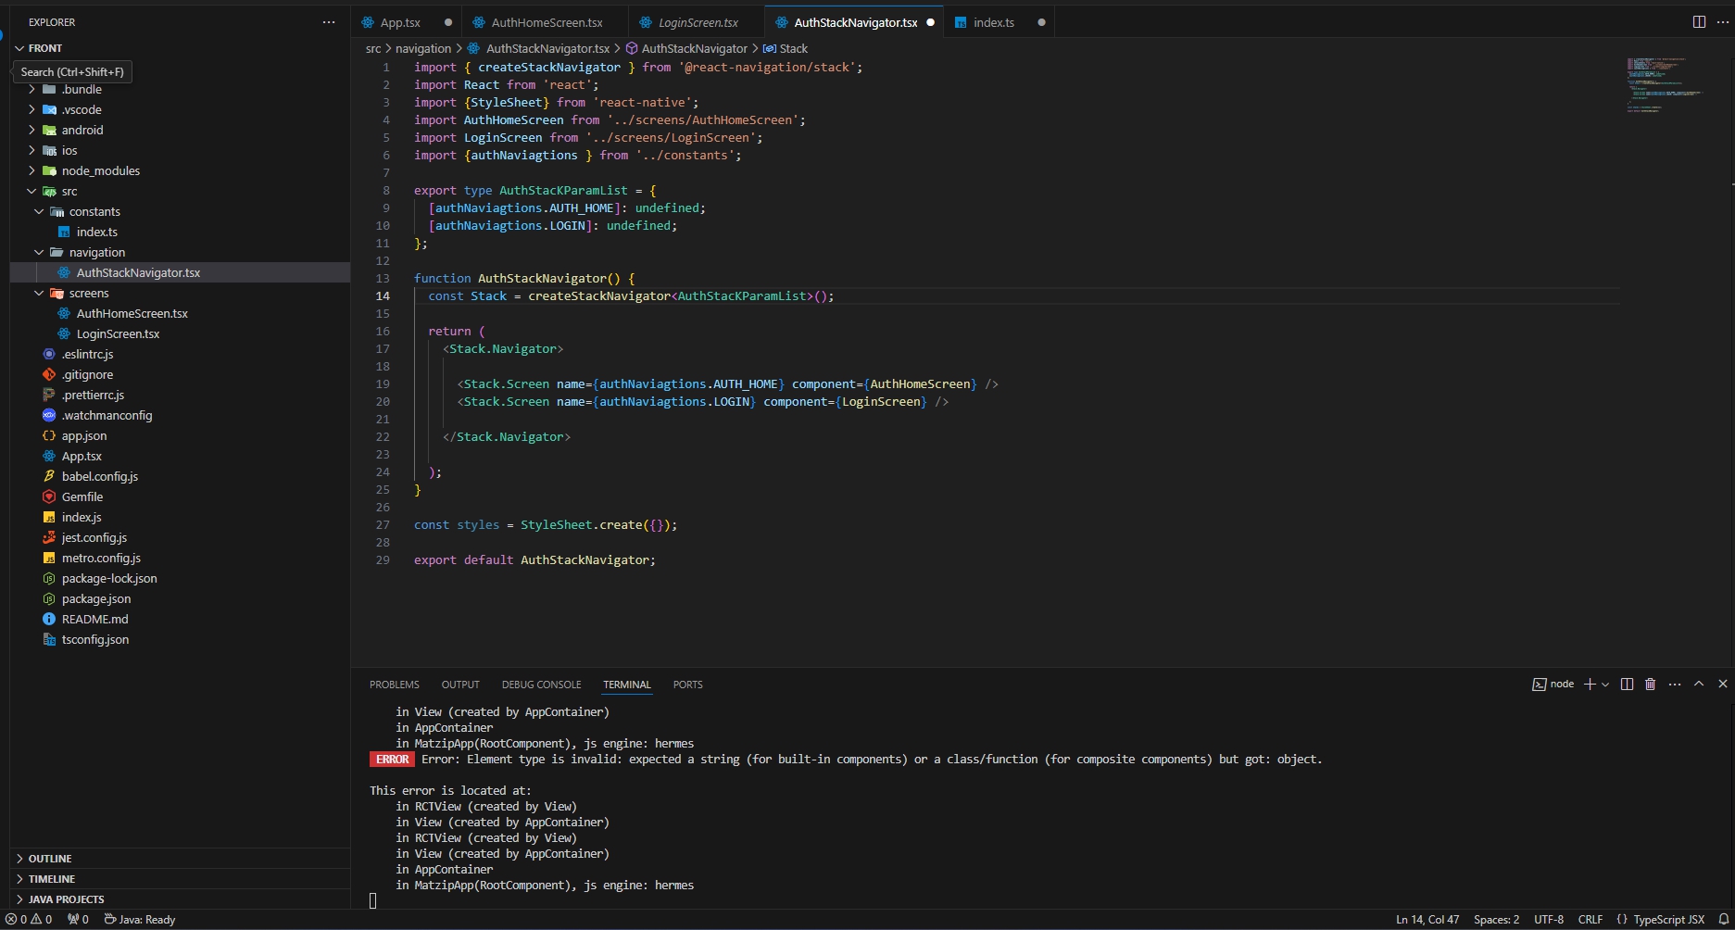Kill terminal with trash icon

[x=1650, y=685]
